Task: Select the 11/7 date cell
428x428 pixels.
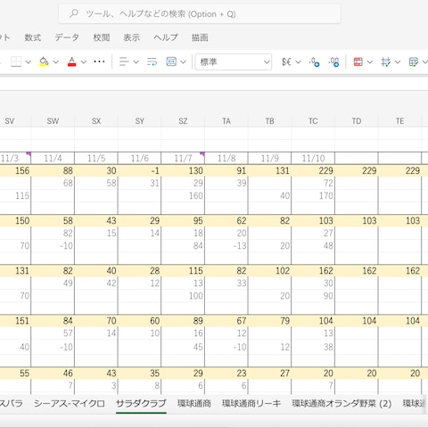Action: [x=183, y=158]
